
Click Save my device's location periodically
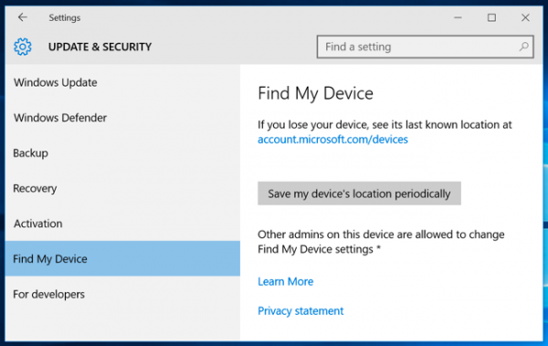359,194
